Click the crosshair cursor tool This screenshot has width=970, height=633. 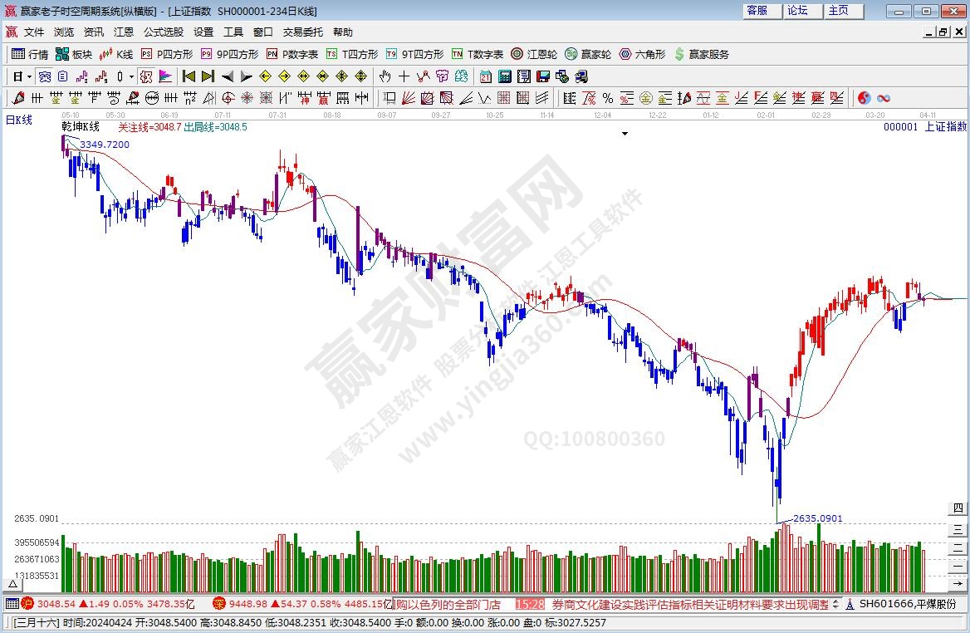pyautogui.click(x=404, y=76)
